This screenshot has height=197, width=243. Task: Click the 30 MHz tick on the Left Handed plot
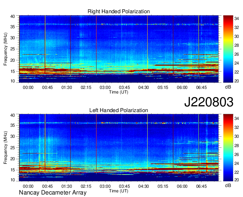[x=13, y=136]
